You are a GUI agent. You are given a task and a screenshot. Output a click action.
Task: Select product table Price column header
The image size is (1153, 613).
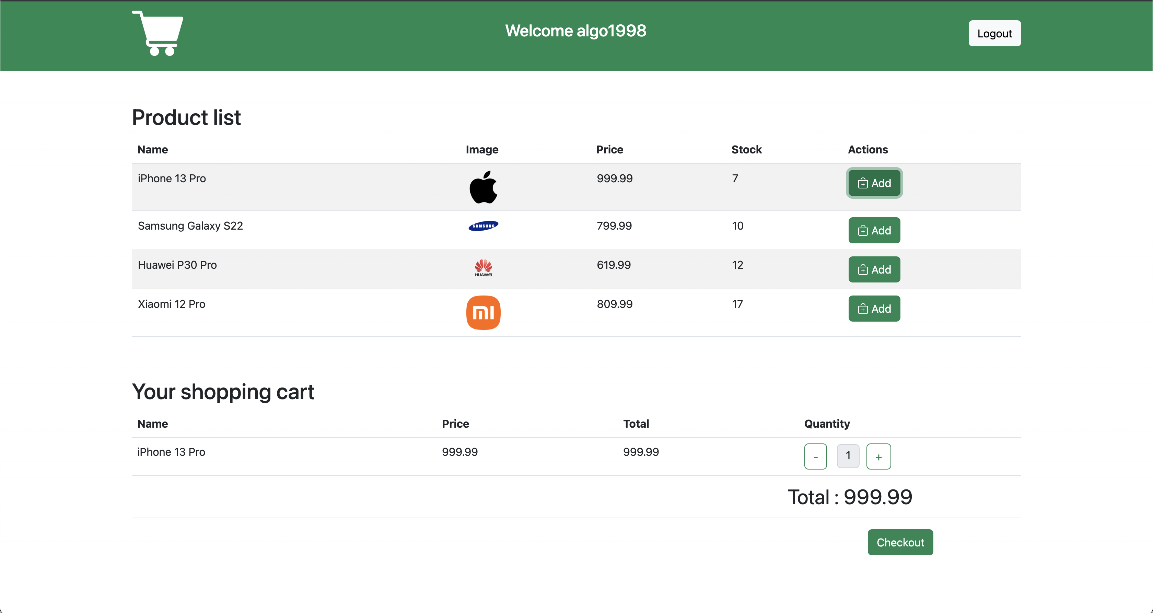click(x=610, y=150)
